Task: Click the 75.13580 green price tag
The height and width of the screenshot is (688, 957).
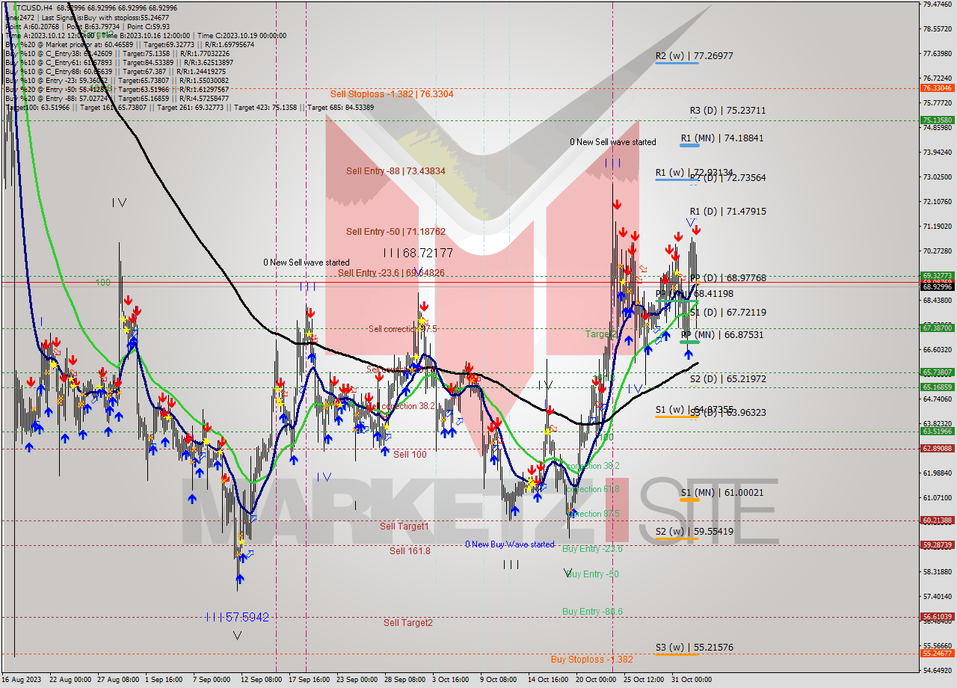Action: (x=938, y=120)
